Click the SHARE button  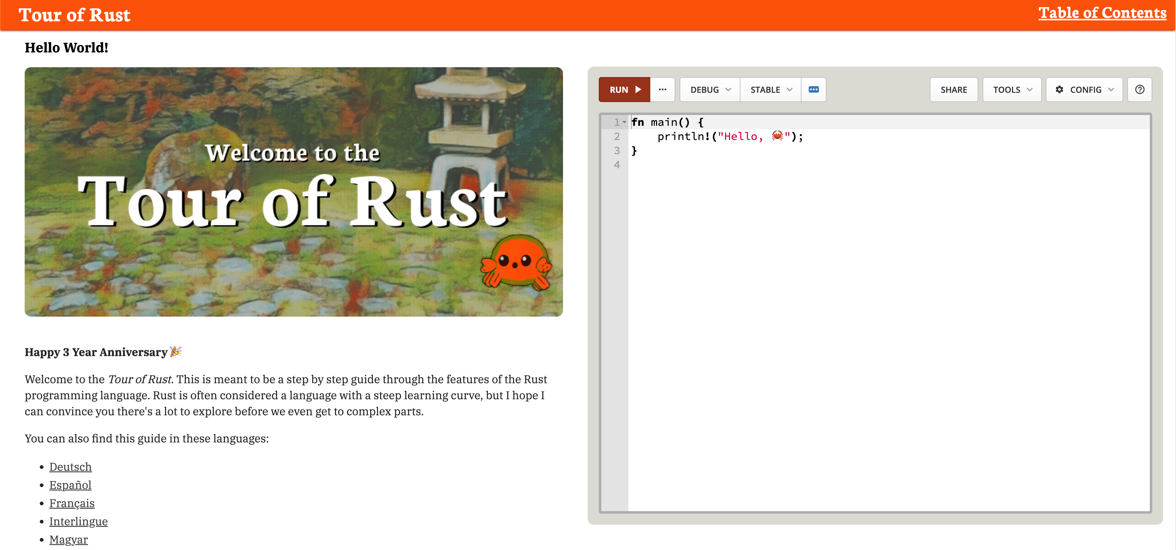954,89
